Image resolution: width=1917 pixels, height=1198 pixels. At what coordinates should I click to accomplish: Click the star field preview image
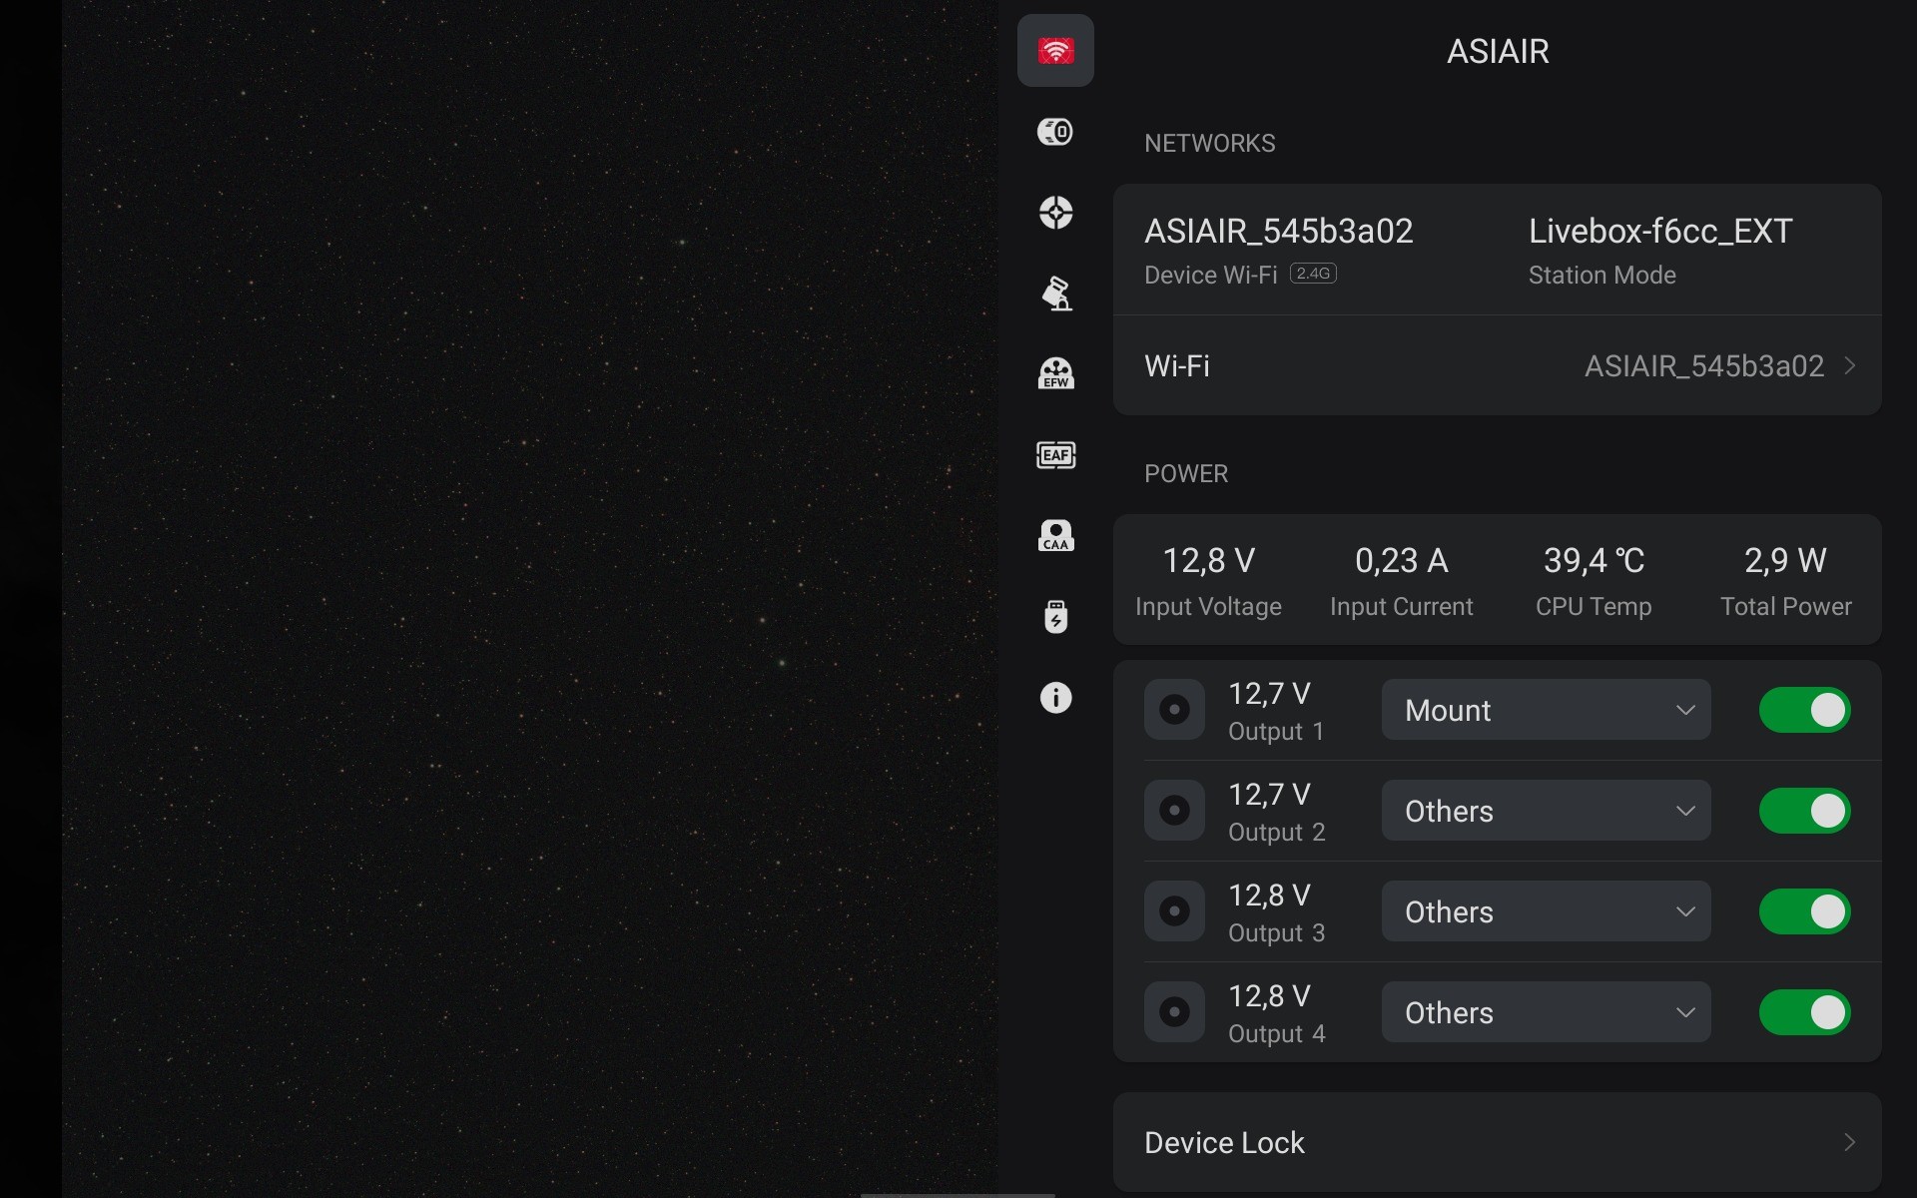point(530,599)
